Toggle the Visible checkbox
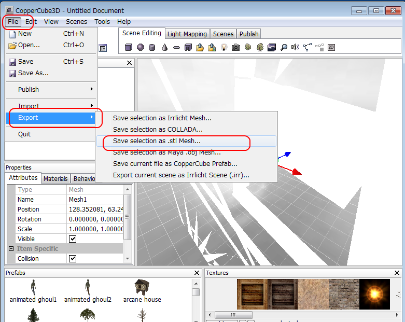 click(x=73, y=239)
